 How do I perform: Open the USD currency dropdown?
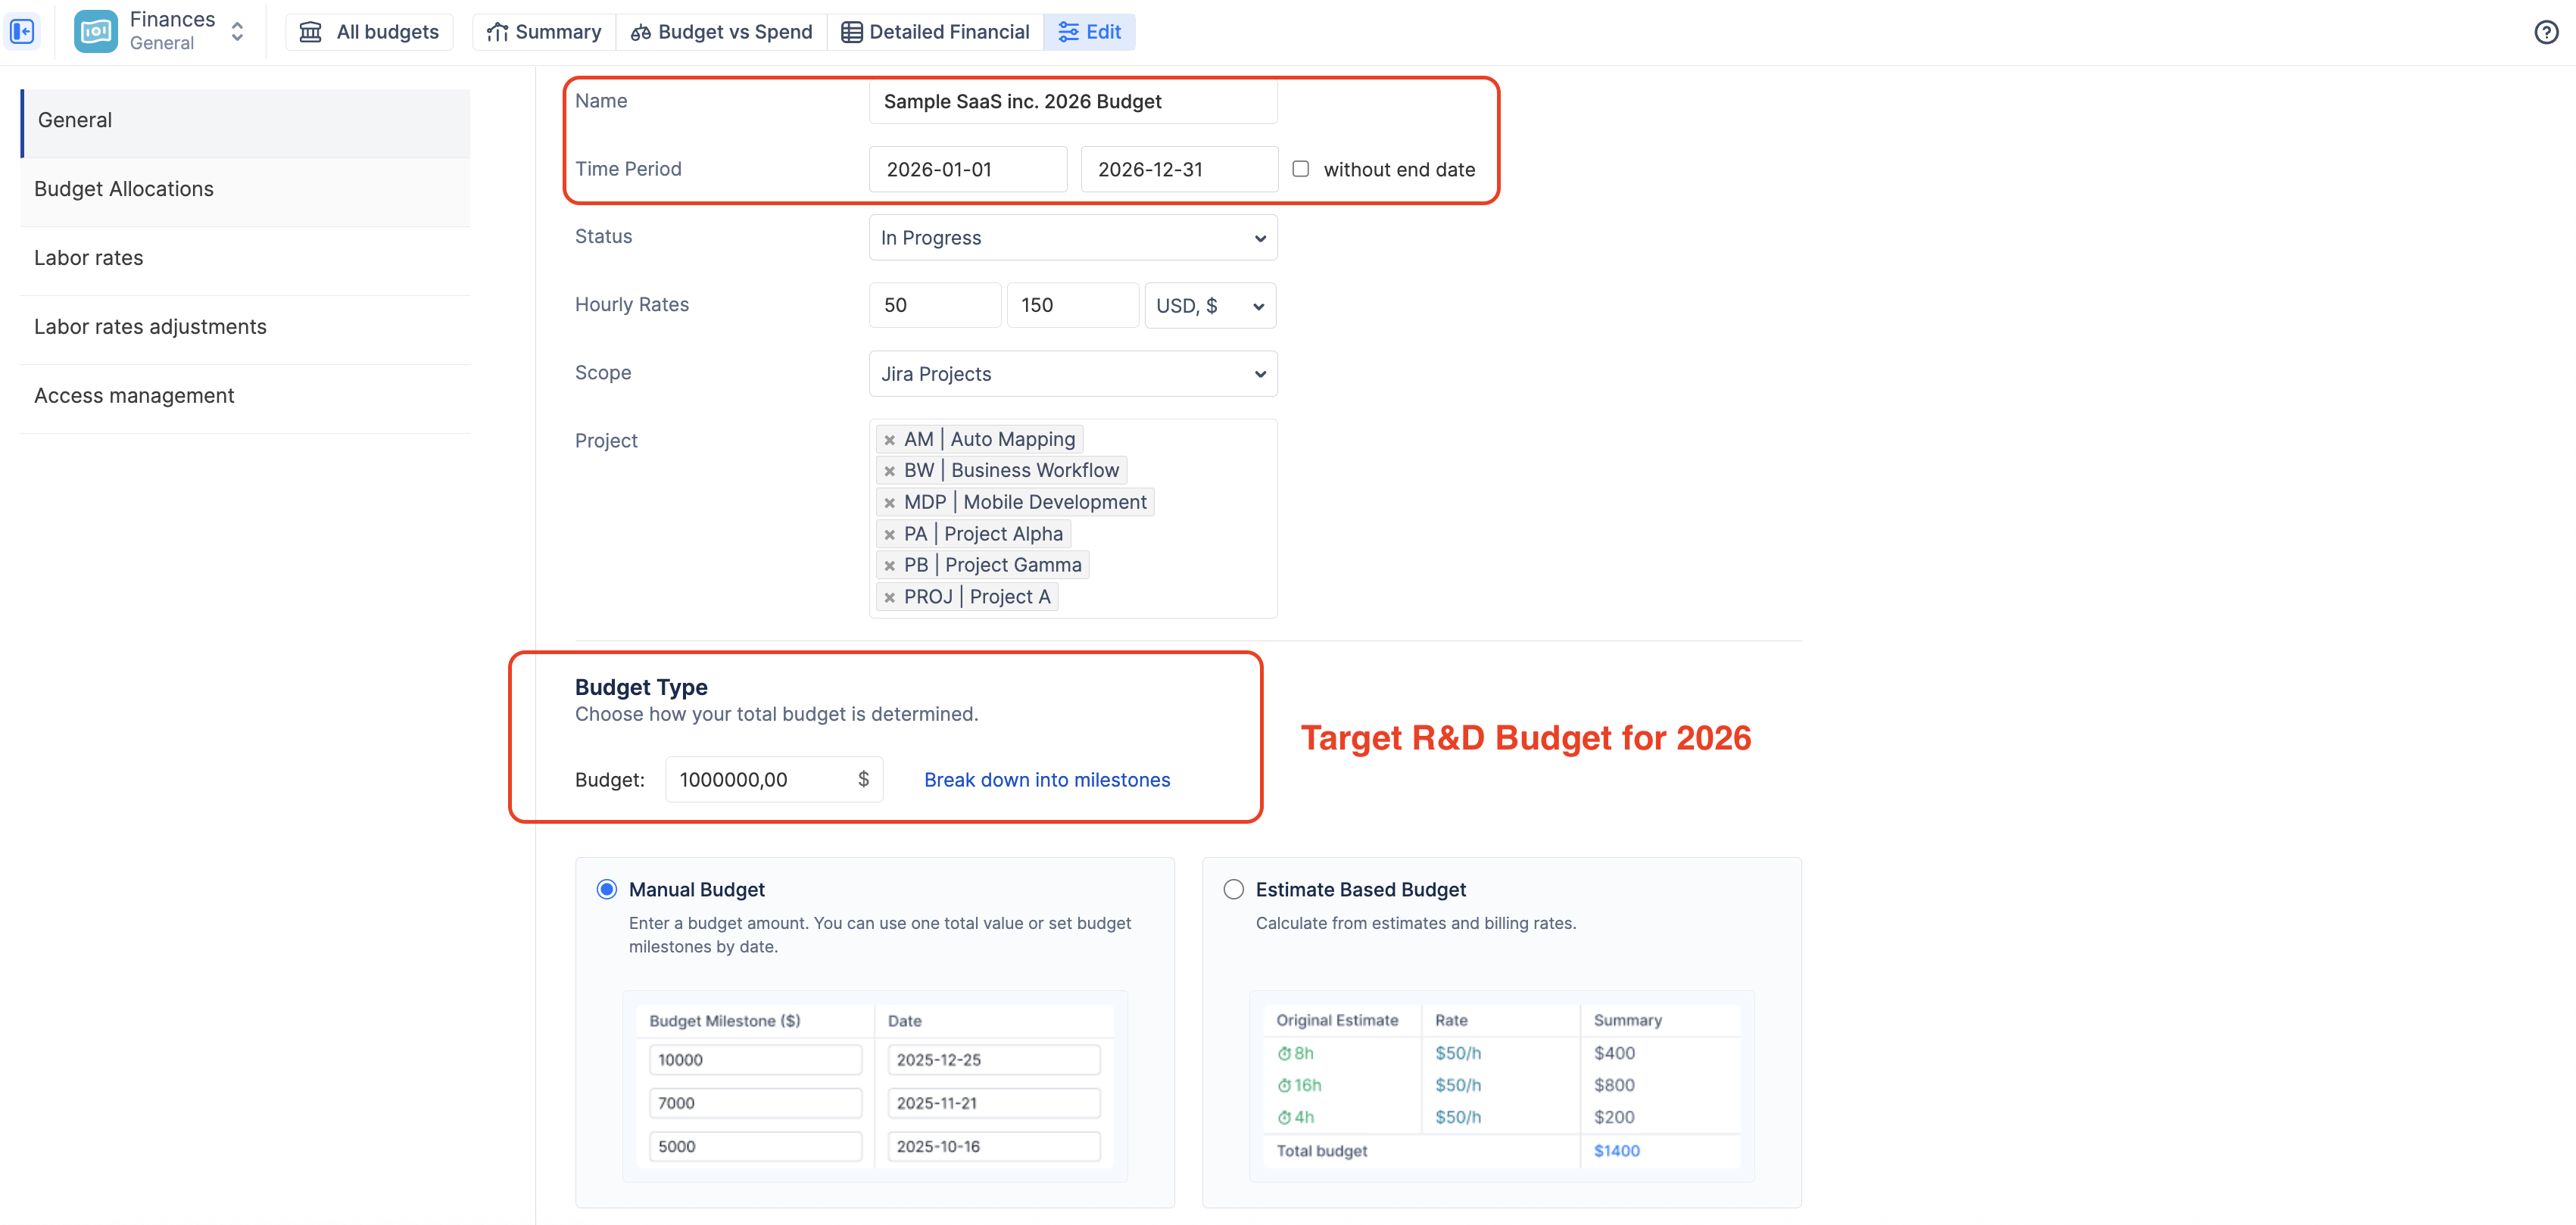[1209, 306]
